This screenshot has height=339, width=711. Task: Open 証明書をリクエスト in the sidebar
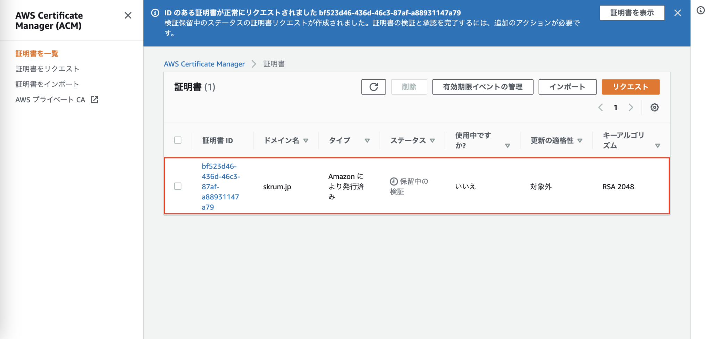click(x=47, y=69)
